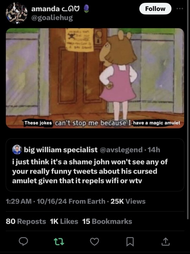
Task: Open share options via upload arrow icon
Action: [165, 241]
